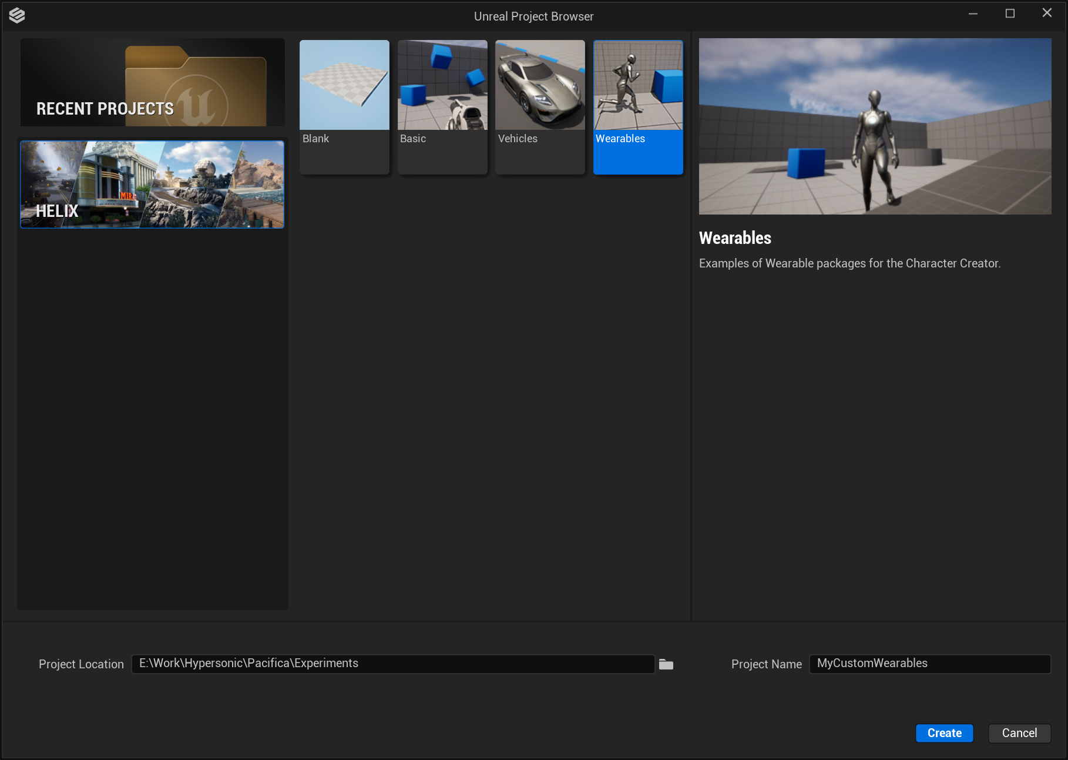
Task: Choose the Blank project template
Action: [344, 107]
